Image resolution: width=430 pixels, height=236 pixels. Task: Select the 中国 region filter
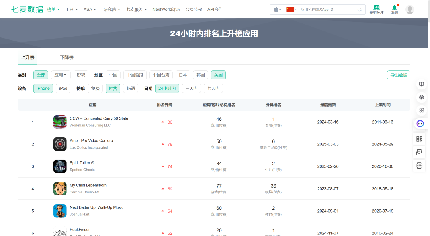[113, 75]
